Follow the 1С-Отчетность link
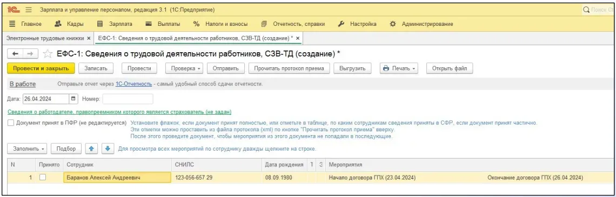Viewport: 616px width, 197px height. [133, 84]
